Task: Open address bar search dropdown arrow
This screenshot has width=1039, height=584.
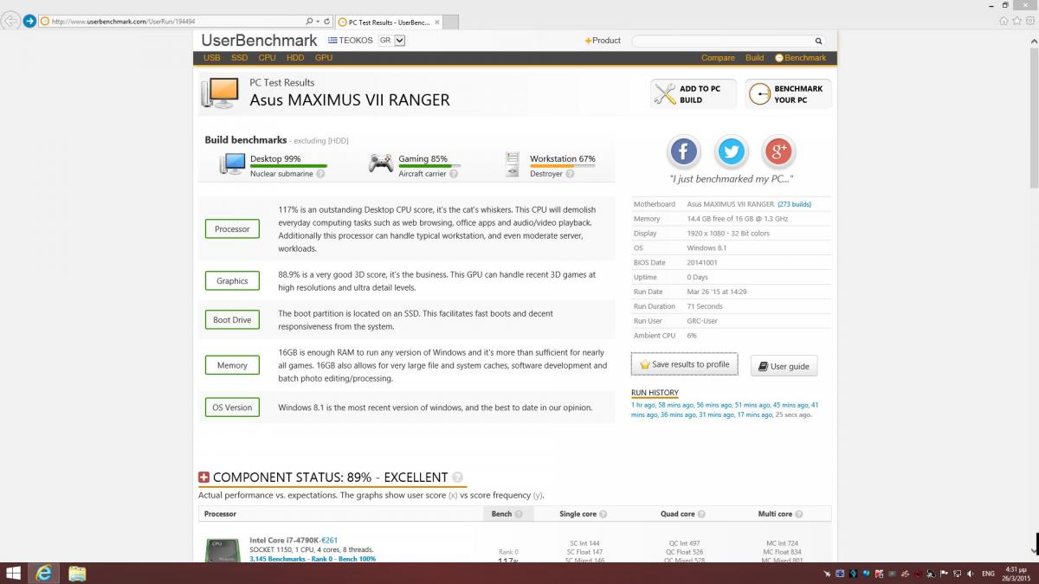Action: (317, 21)
